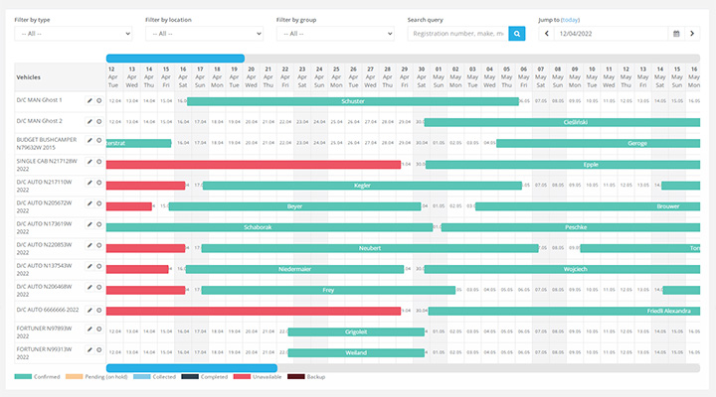Open options for D/C AUTO N173619W
Image resolution: width=716 pixels, height=397 pixels.
[x=98, y=224]
